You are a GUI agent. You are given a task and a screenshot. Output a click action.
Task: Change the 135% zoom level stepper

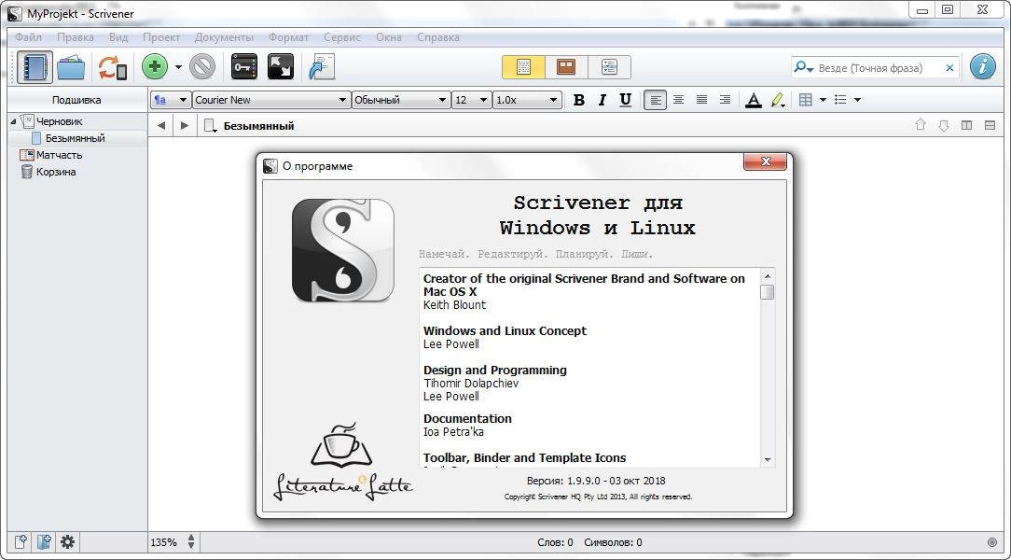(191, 542)
